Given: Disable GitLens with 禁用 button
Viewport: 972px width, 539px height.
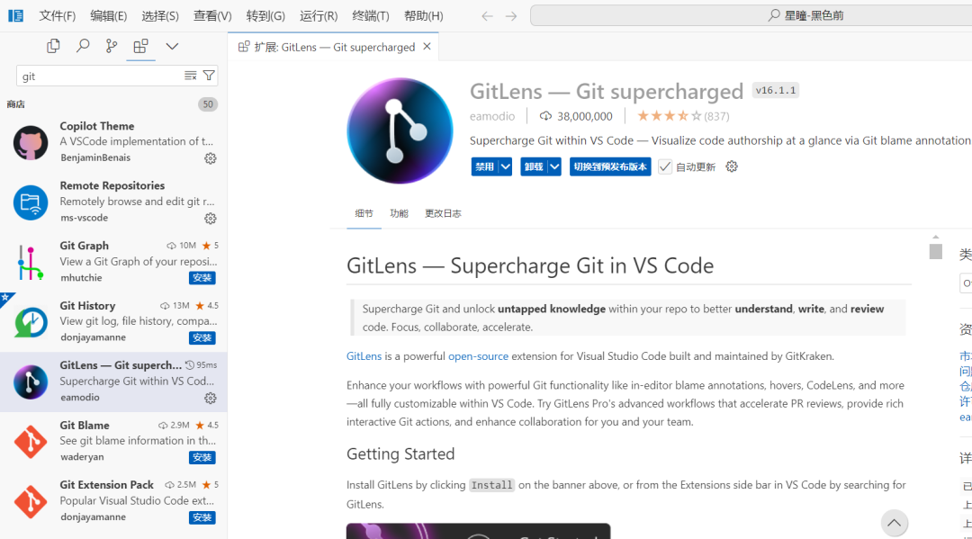Looking at the screenshot, I should tap(485, 166).
